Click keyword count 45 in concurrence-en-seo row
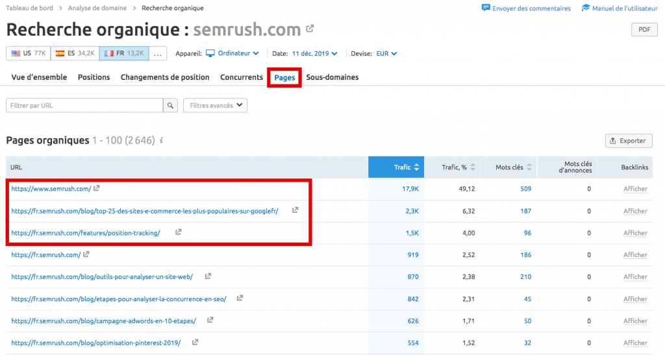665x355 pixels. click(527, 299)
